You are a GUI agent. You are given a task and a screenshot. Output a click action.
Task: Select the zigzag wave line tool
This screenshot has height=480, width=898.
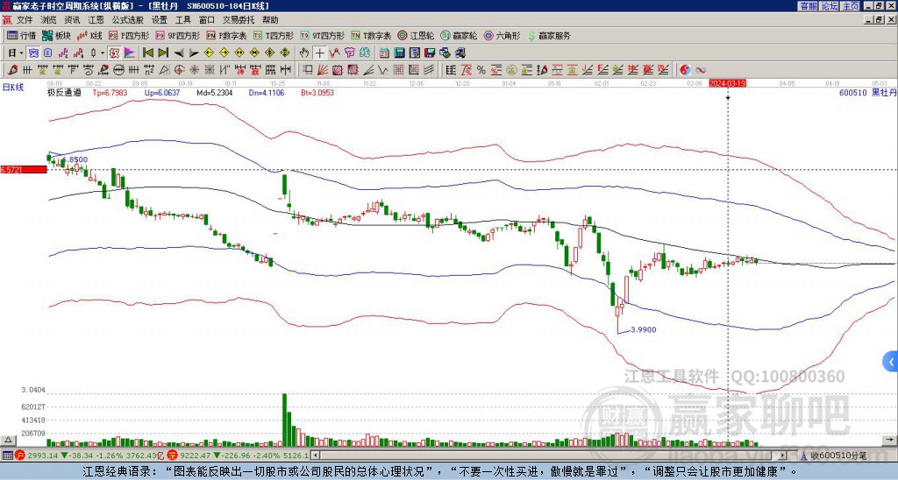[x=384, y=70]
